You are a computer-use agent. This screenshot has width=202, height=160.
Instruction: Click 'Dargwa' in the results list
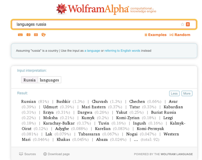[x=85, y=113]
